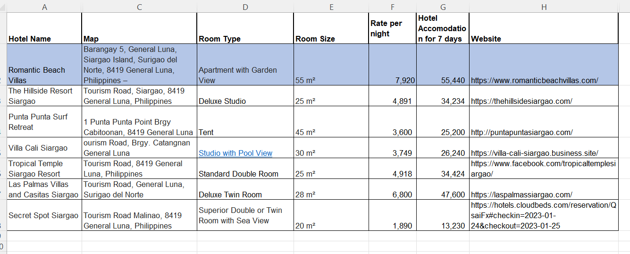Image resolution: width=630 pixels, height=254 pixels.
Task: Select the Rate per night header cell
Action: coord(392,28)
